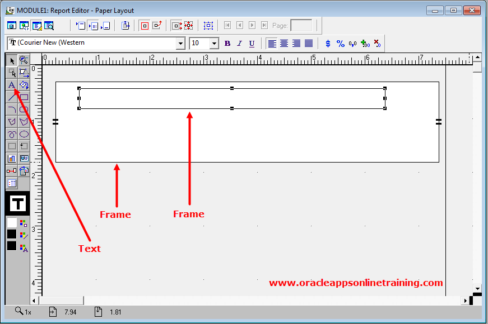The width and height of the screenshot is (488, 324).
Task: Toggle bold formatting
Action: [227, 44]
